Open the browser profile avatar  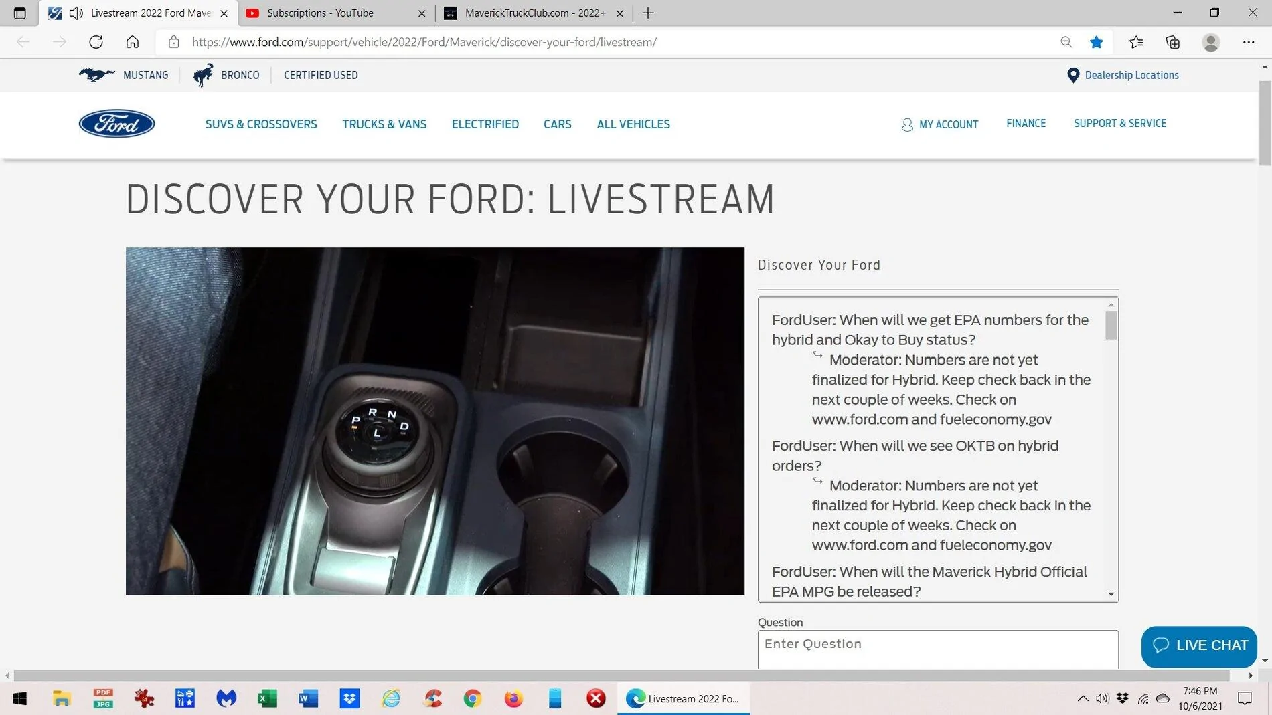pyautogui.click(x=1210, y=42)
